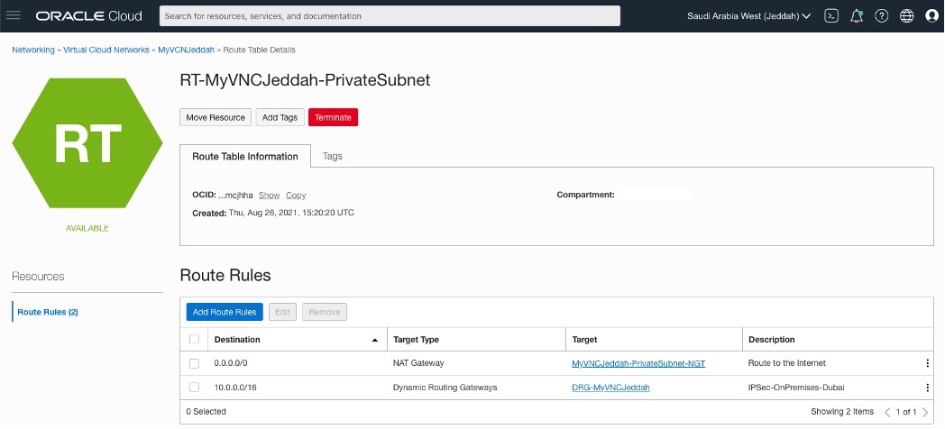
Task: Click the search resources and services field
Action: point(390,16)
